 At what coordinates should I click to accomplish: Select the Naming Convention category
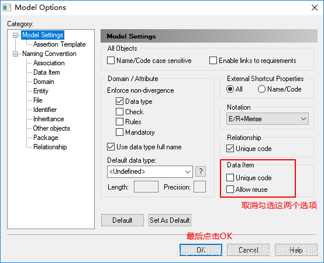(49, 54)
